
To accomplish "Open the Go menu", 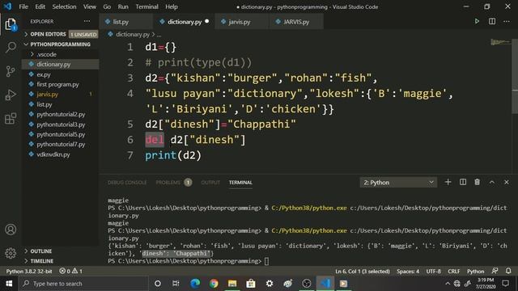I will (x=107, y=6).
